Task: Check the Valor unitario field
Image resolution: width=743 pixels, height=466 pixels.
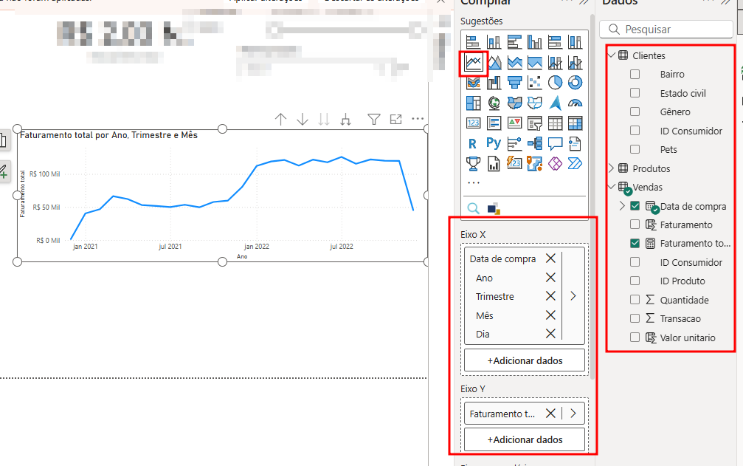Action: tap(635, 337)
